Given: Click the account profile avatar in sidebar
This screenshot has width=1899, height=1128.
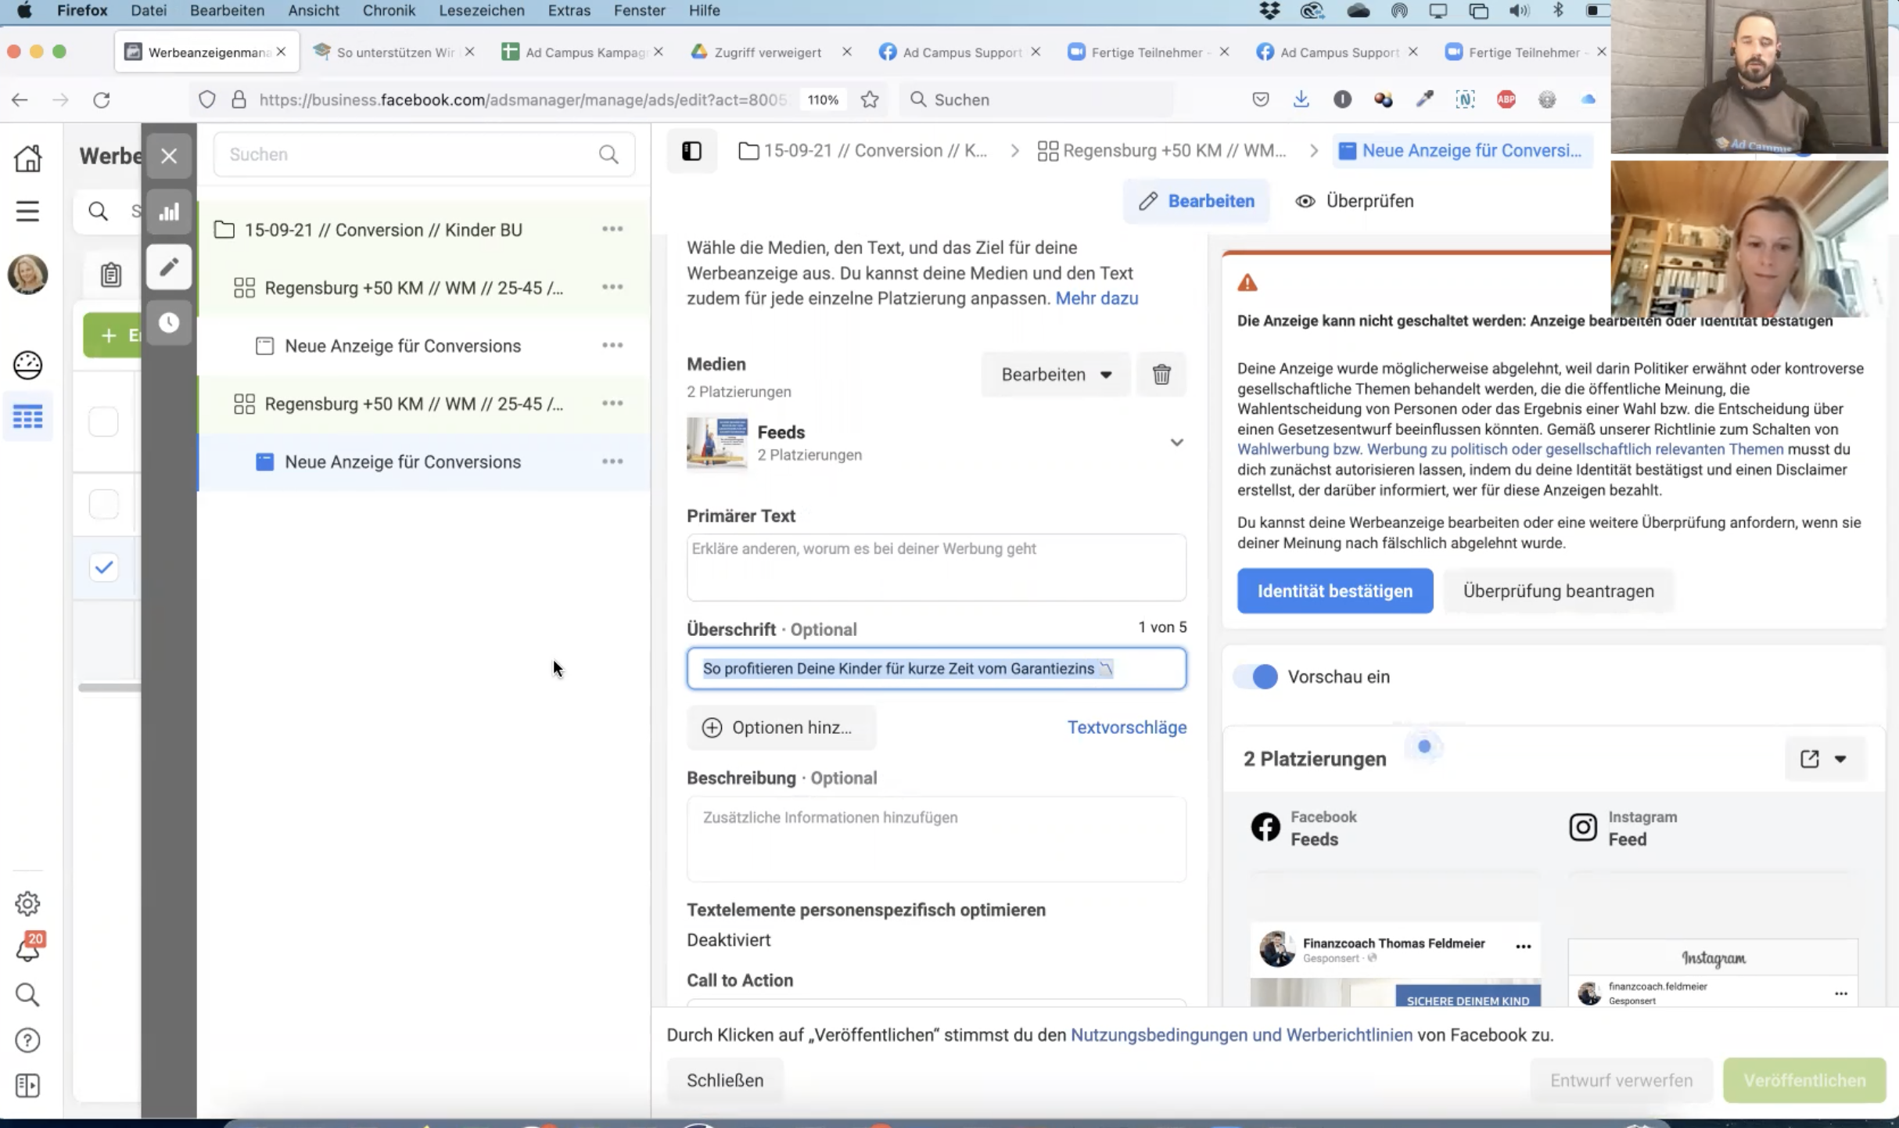Looking at the screenshot, I should pos(28,275).
